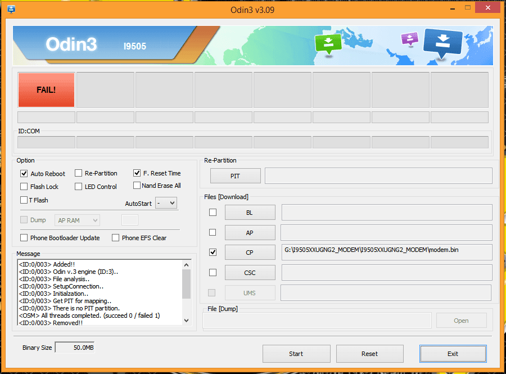Check the T Flash option
This screenshot has width=506, height=374.
24,200
